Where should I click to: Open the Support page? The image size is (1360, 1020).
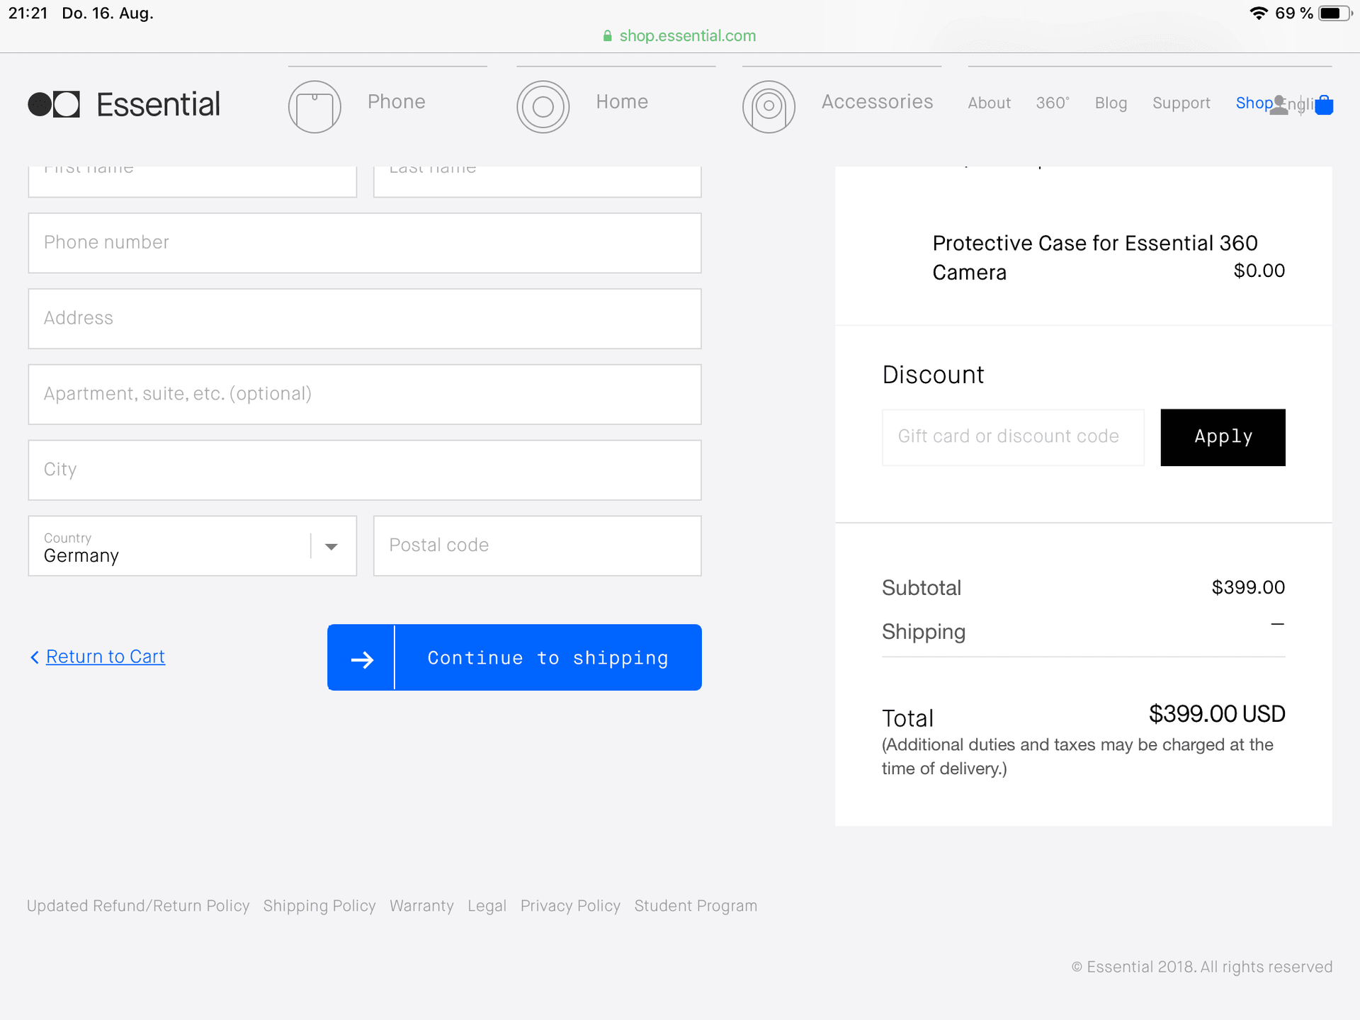(1181, 103)
